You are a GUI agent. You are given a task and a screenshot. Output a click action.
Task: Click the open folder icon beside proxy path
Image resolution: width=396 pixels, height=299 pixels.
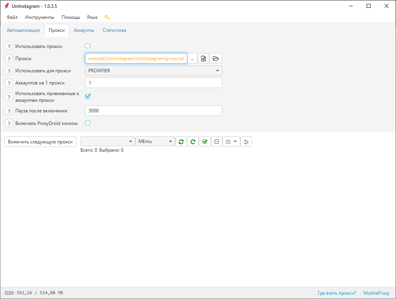(216, 59)
